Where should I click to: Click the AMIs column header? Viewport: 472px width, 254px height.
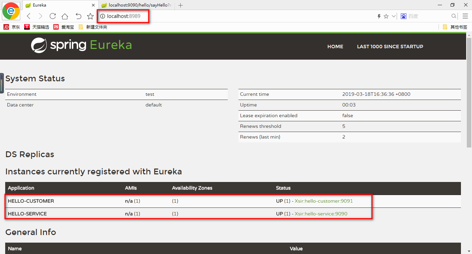(131, 188)
